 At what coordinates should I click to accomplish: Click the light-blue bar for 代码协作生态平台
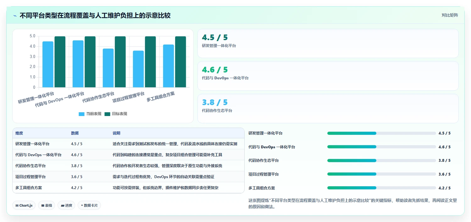[x=108, y=68]
